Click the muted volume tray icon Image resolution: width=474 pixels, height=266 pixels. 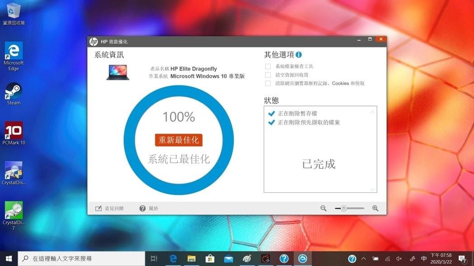(x=399, y=259)
